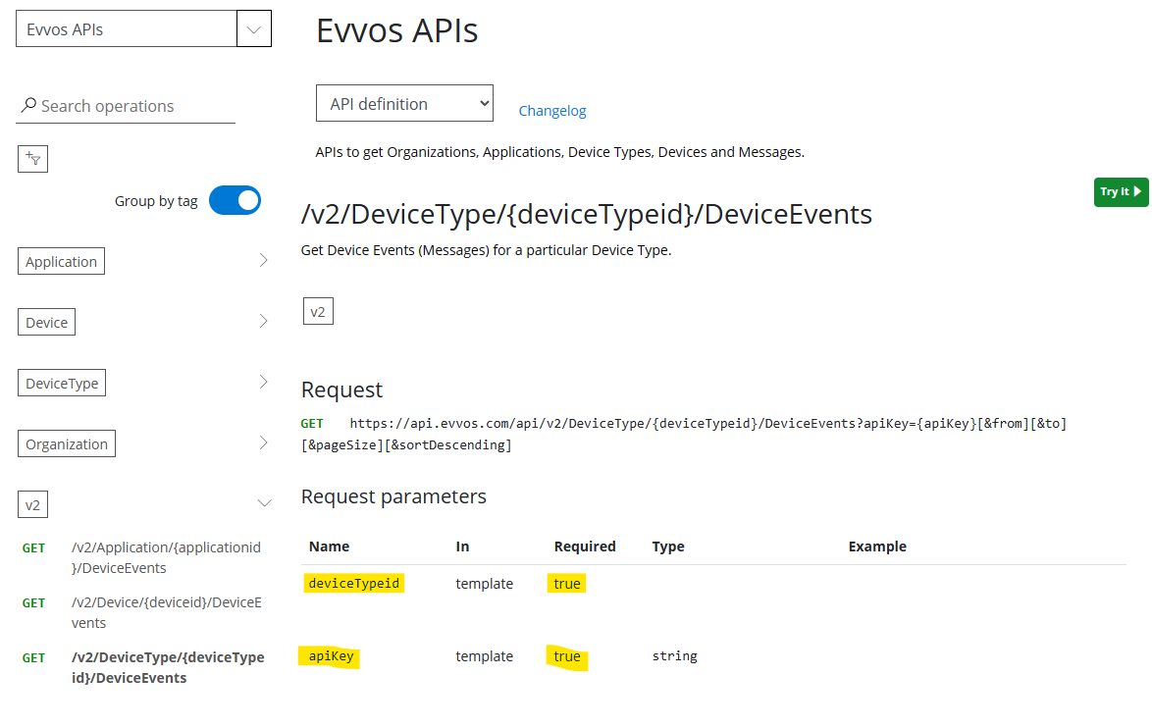Select the v2 tag in sidebar

[33, 505]
